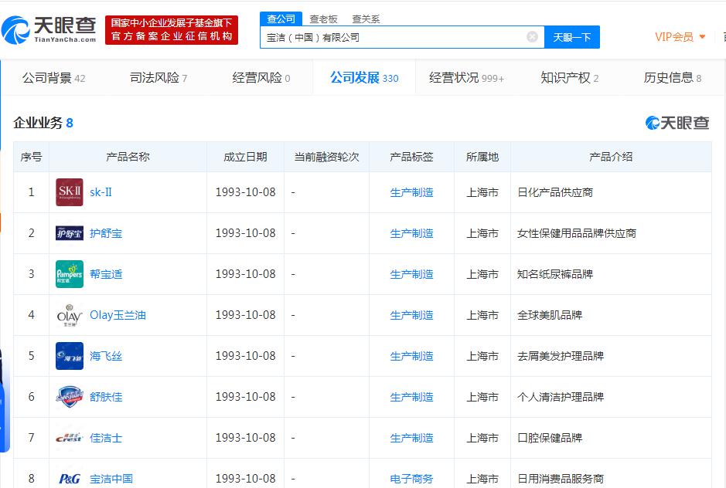Open the 佳洁士 product link
This screenshot has height=488, width=726.
click(106, 438)
